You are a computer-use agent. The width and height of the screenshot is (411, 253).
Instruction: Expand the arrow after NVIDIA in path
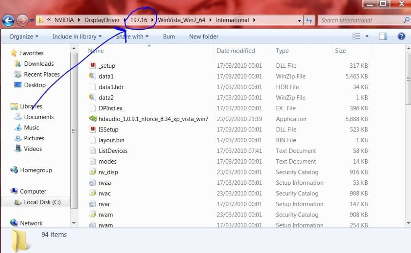(x=79, y=20)
